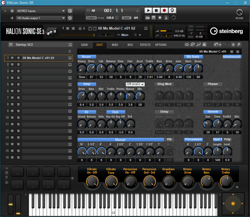Open the load file folder icon

(x=147, y=18)
